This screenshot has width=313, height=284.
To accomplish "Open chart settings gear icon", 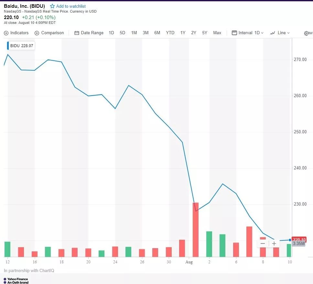I will [306, 33].
